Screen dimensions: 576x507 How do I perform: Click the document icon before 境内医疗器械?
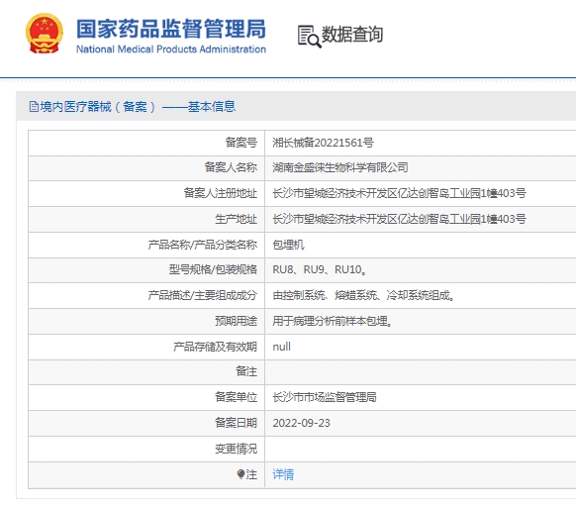click(x=34, y=107)
